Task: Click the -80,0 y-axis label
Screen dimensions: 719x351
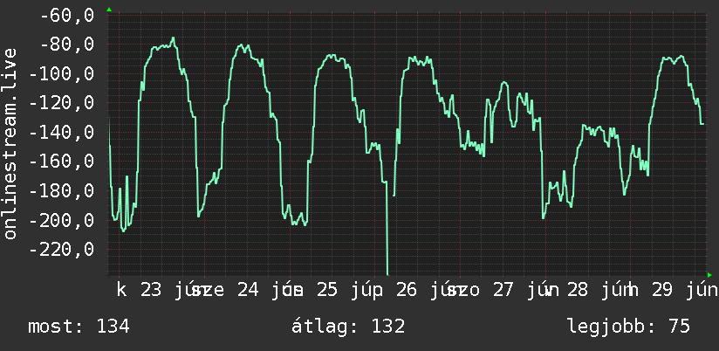Action: point(67,45)
